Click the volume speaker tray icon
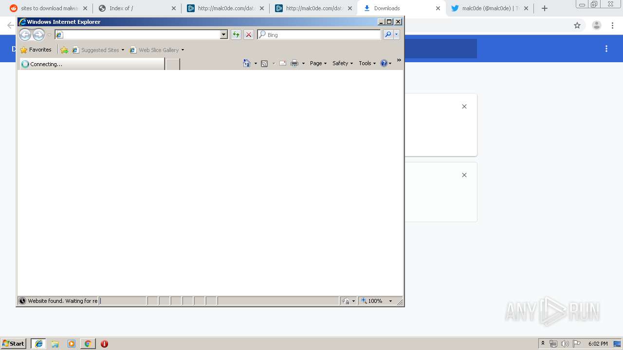Viewport: 623px width, 350px height. (565, 344)
